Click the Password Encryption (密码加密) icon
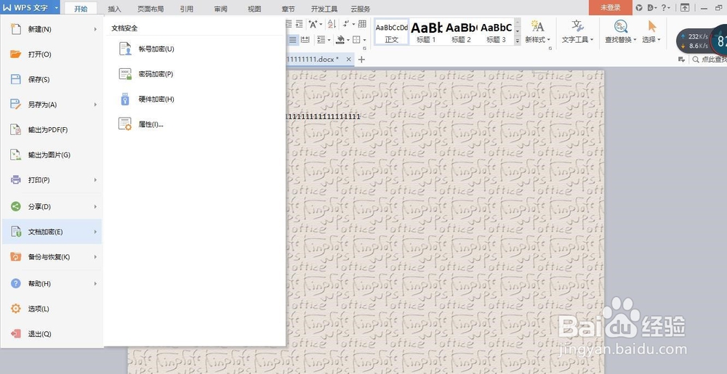 pyautogui.click(x=125, y=73)
